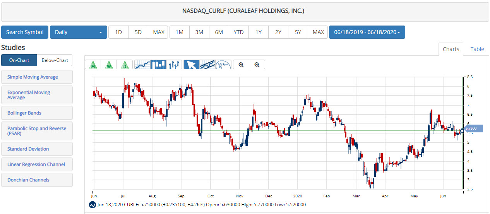Open the date range dropdown 06/18/2019 - 06/18/2020
Screen dimensions: 490x214
click(x=367, y=32)
